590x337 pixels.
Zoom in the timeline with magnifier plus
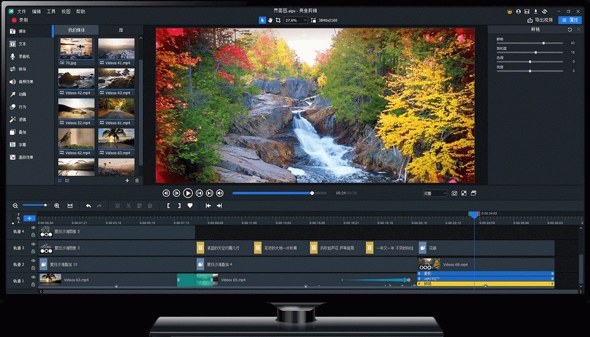57,206
